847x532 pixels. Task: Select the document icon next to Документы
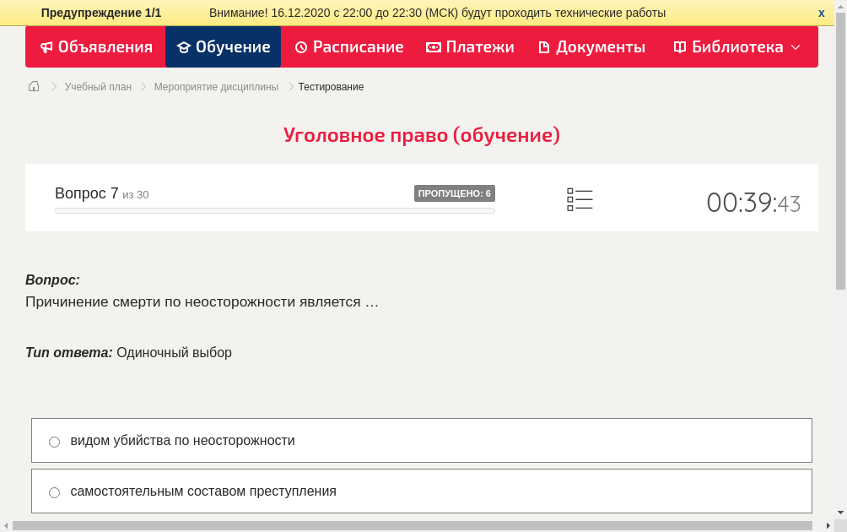(544, 47)
